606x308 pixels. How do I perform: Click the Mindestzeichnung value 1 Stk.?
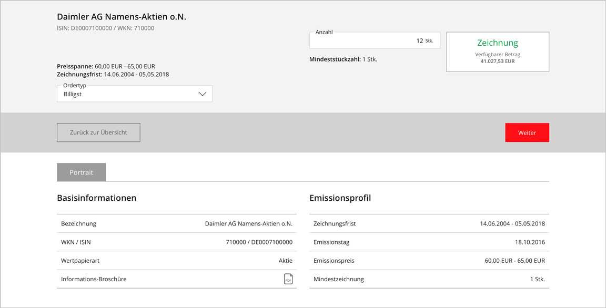point(538,279)
